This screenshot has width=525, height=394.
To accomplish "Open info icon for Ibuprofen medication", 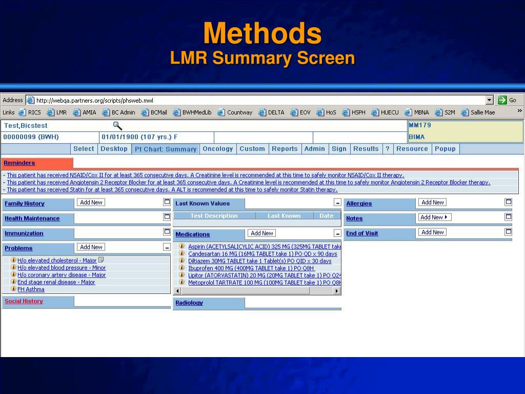I will pos(181,268).
